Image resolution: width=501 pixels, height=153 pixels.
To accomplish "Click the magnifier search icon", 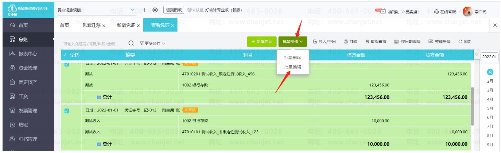I will [x=131, y=43].
